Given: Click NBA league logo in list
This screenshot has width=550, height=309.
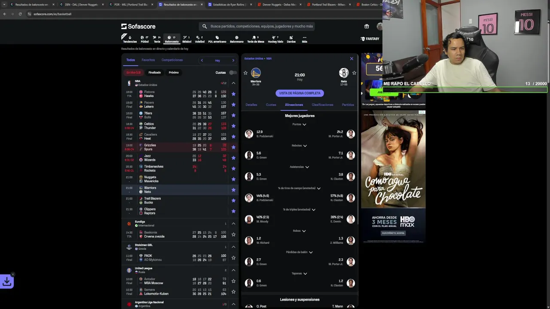Looking at the screenshot, I should point(129,83).
